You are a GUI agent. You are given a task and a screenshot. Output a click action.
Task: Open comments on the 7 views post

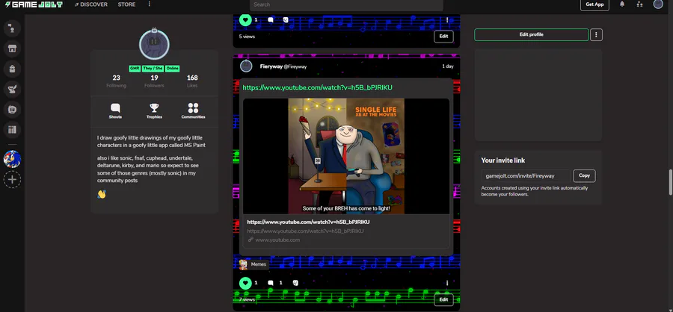[x=271, y=283]
